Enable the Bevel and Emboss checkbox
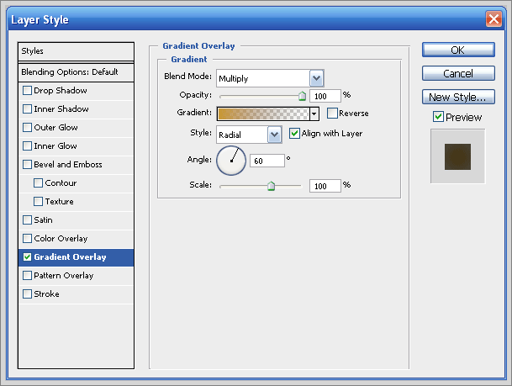The height and width of the screenshot is (386, 512). pyautogui.click(x=27, y=164)
